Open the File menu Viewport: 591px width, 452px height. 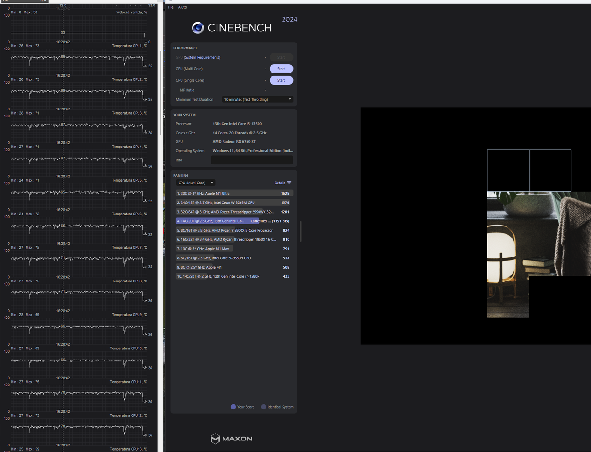[170, 7]
